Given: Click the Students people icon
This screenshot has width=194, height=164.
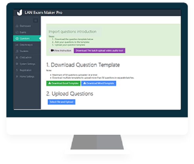Looking at the screenshot, I should click(x=17, y=51).
